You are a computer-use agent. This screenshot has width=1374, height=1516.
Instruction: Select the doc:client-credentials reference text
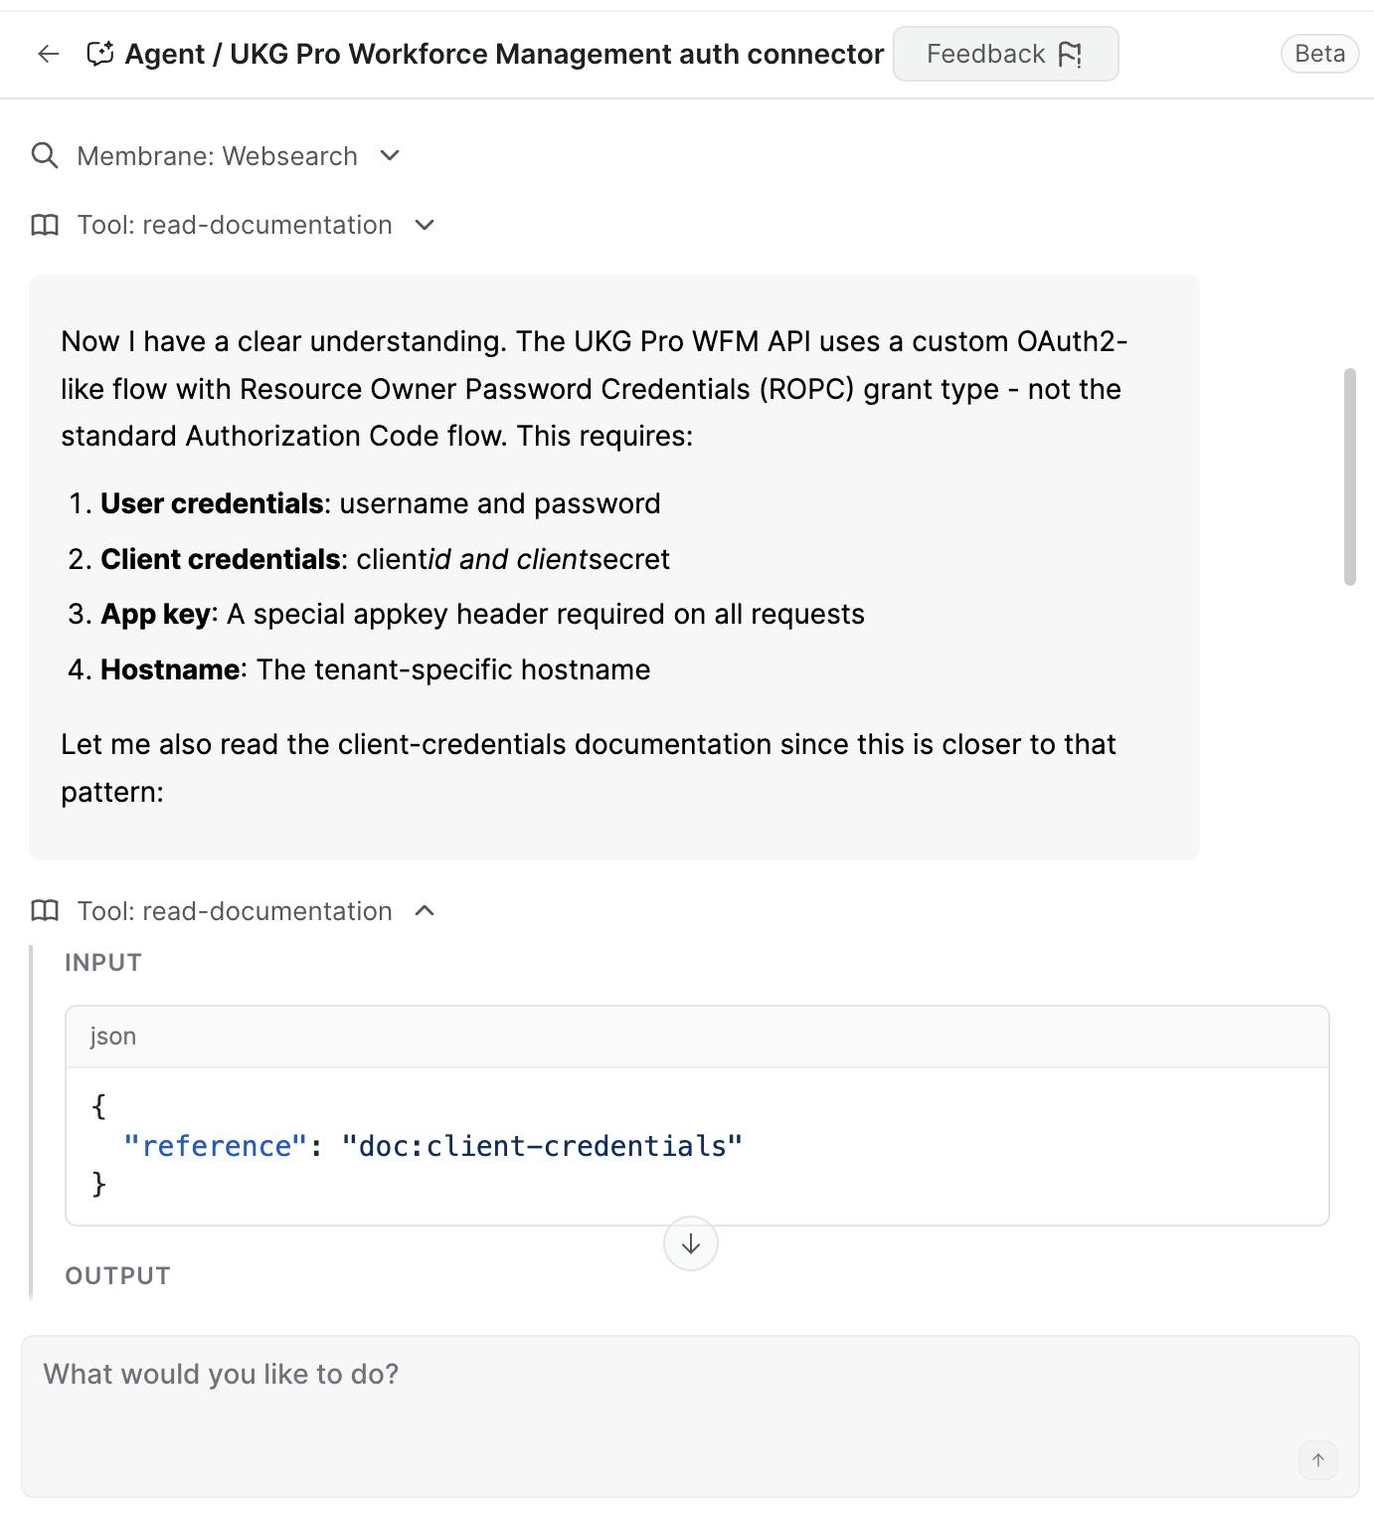click(x=542, y=1145)
